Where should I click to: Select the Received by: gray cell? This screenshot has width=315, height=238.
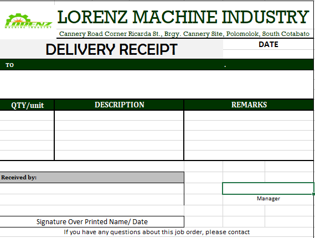tap(92, 178)
